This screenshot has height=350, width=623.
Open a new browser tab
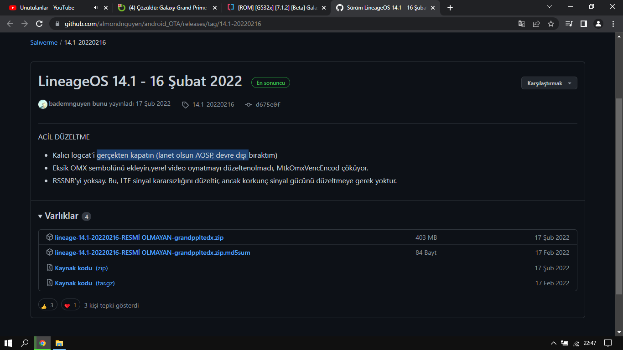tap(450, 8)
